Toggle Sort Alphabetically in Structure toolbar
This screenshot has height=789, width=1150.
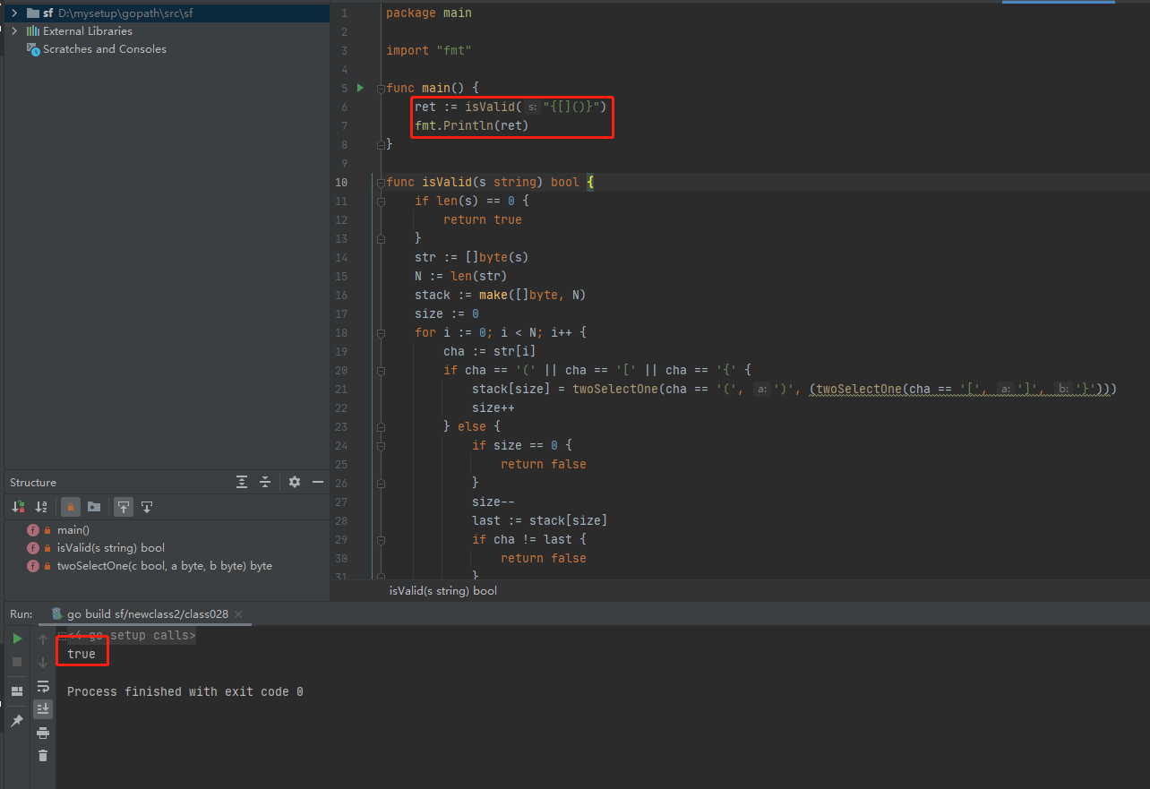point(41,507)
